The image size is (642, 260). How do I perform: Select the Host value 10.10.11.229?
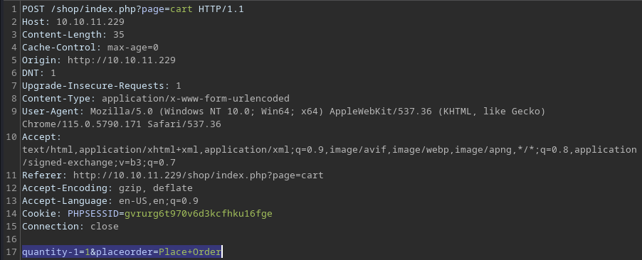click(90, 21)
